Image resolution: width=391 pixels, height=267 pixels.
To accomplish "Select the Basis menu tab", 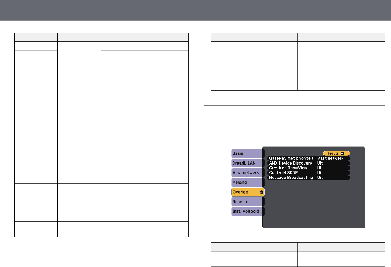I will (x=247, y=153).
